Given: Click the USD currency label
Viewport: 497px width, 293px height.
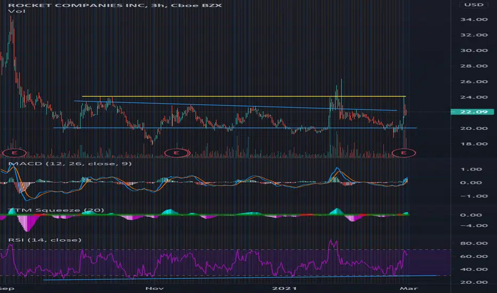Looking at the screenshot, I should click(x=474, y=5).
